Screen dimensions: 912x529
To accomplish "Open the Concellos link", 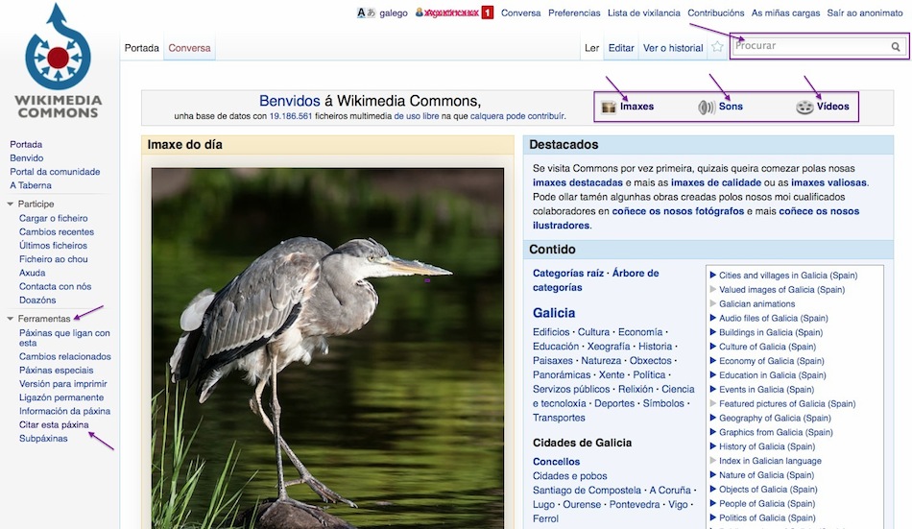I will pyautogui.click(x=556, y=462).
